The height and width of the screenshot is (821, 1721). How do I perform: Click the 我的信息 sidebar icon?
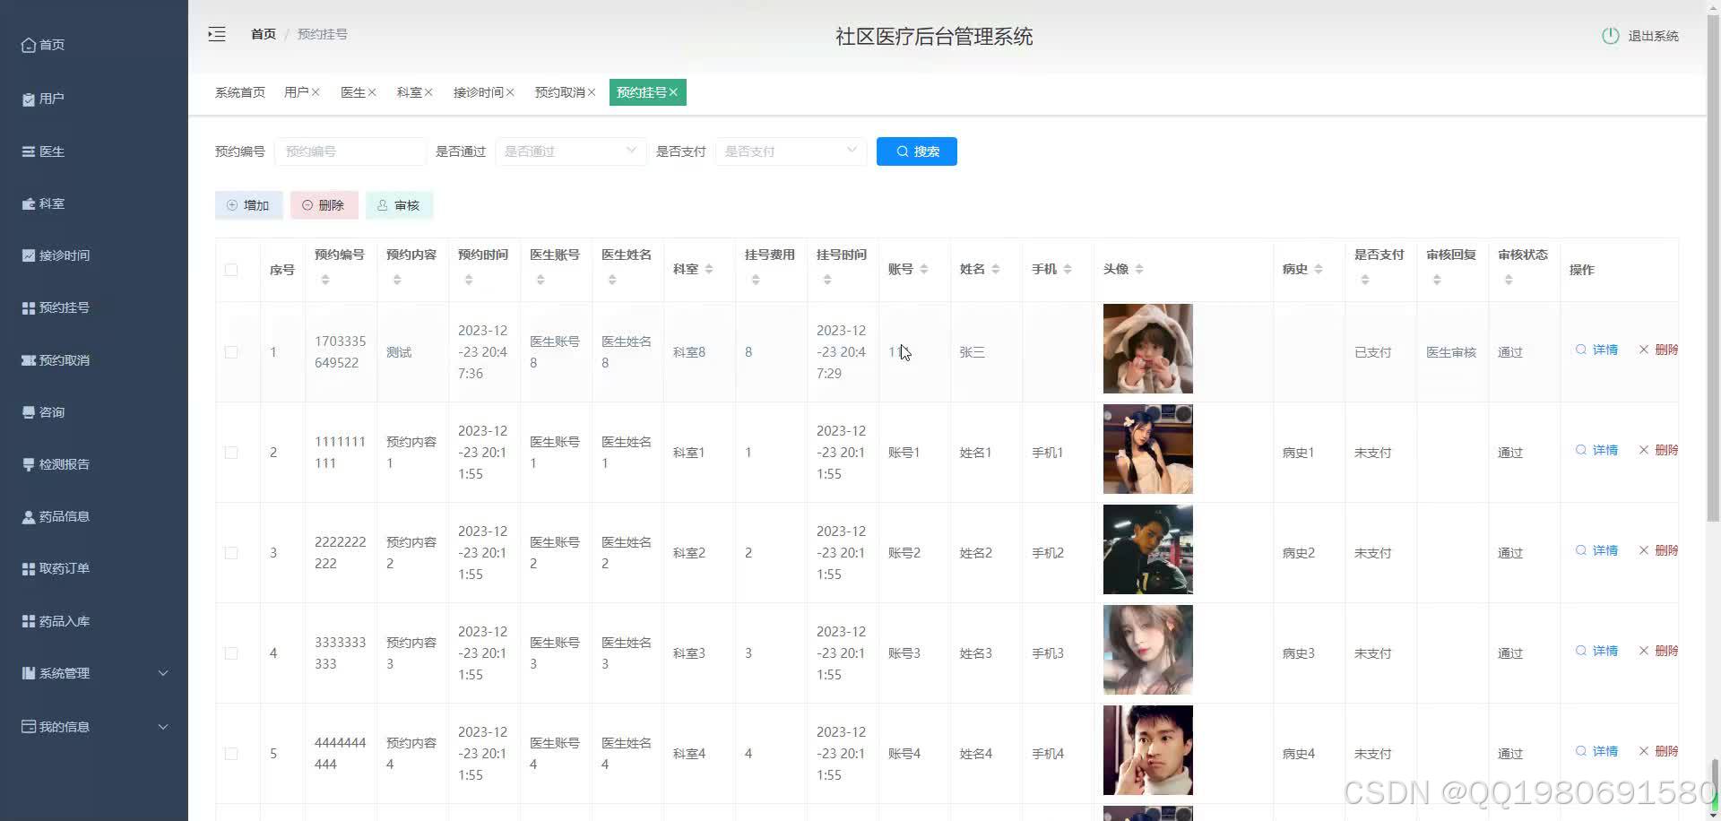coord(29,727)
